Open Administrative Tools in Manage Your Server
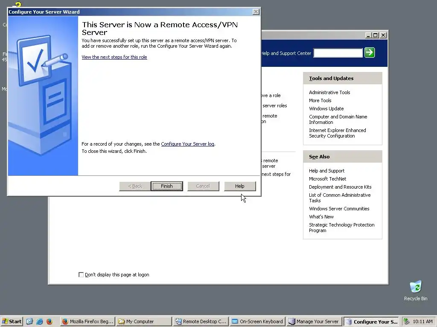Image resolution: width=437 pixels, height=327 pixels. [x=329, y=92]
